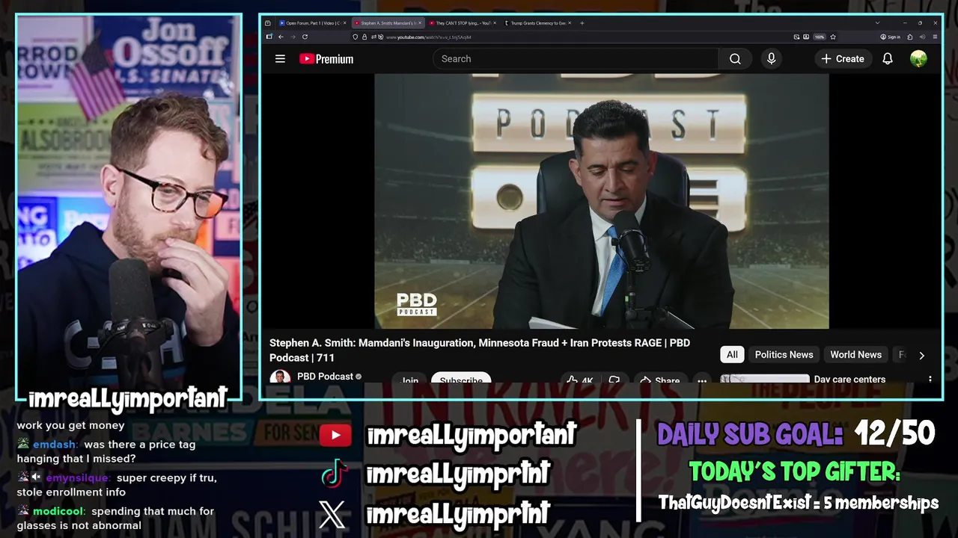Click the Create button
The width and height of the screenshot is (958, 538).
[843, 59]
